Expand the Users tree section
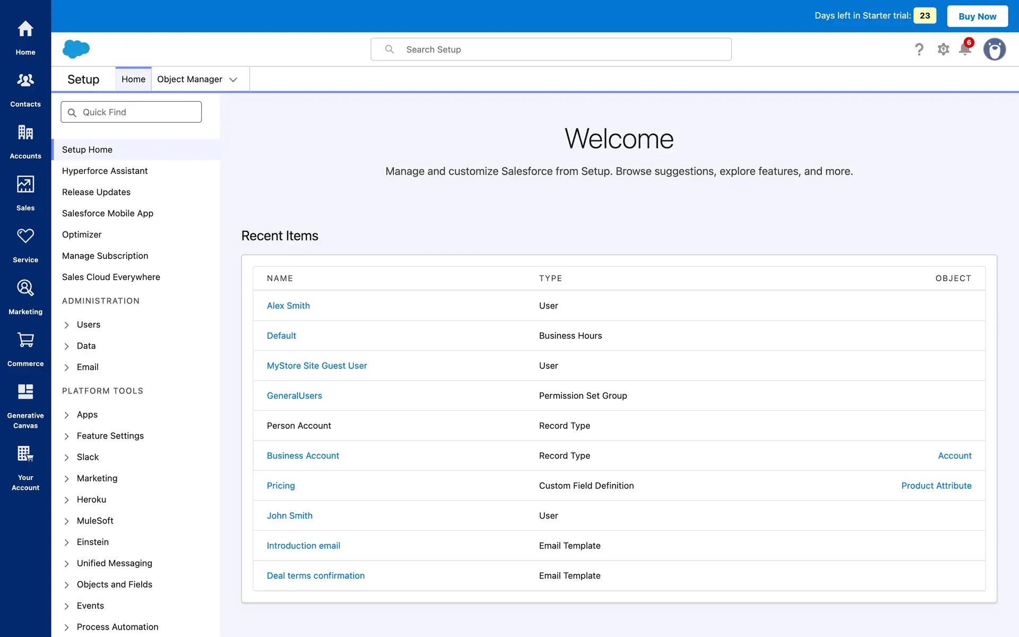This screenshot has height=637, width=1019. (67, 325)
